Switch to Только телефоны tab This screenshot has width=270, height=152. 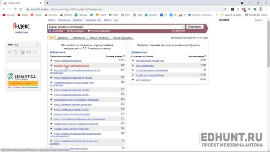[99, 38]
